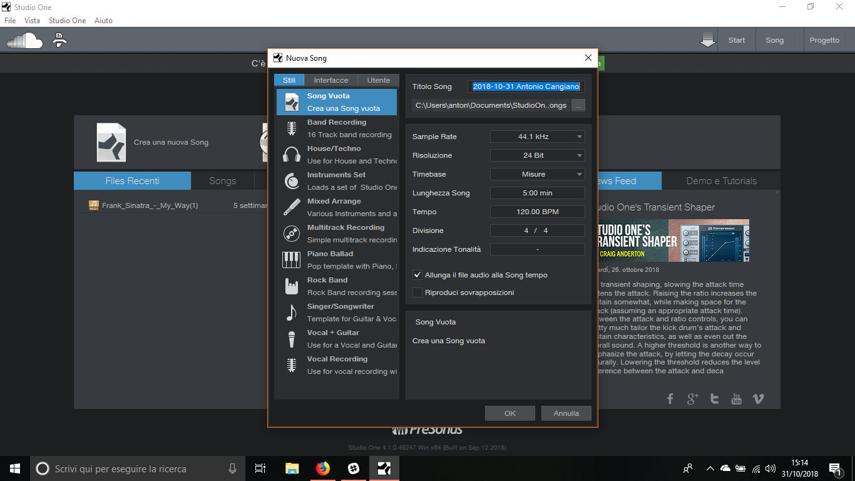
Task: Open the Sample Rate dropdown
Action: (537, 137)
